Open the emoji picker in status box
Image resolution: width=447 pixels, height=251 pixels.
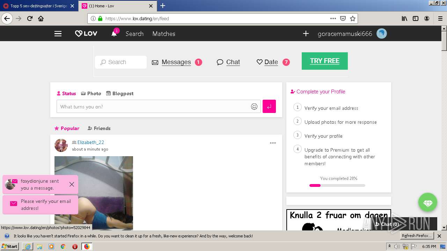coord(254,107)
